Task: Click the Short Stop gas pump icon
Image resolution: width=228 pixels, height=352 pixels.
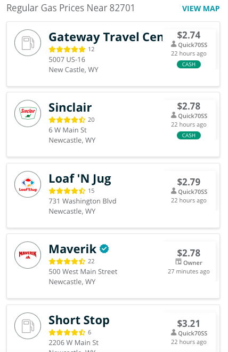Action: pos(28,326)
